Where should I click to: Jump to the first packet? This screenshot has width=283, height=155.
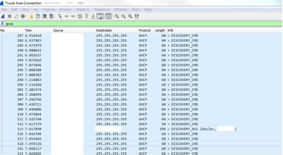(x=87, y=16)
